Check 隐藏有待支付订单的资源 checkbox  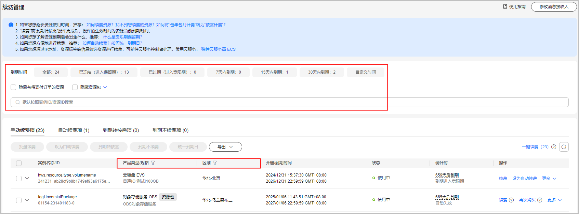[x=13, y=87]
